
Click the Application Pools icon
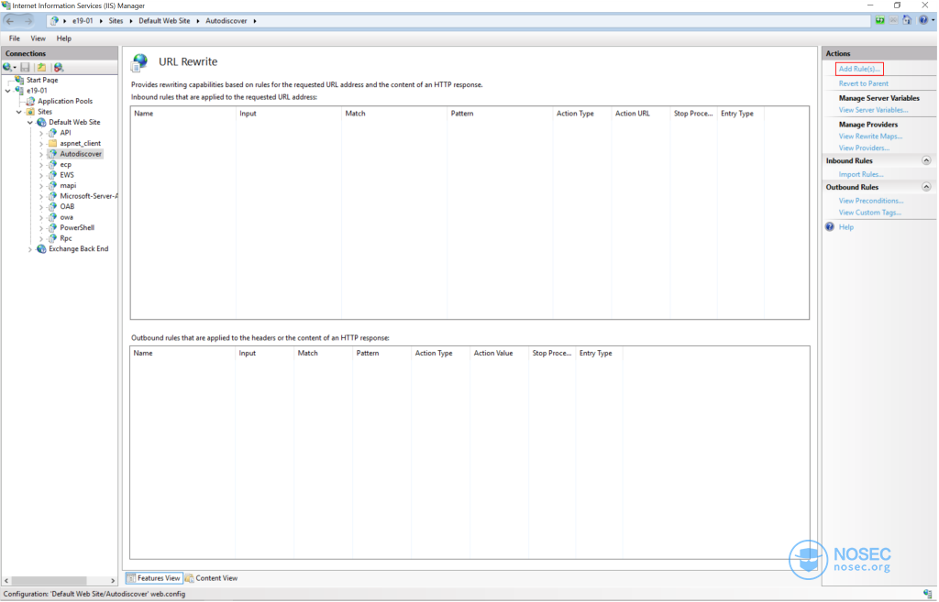point(30,101)
